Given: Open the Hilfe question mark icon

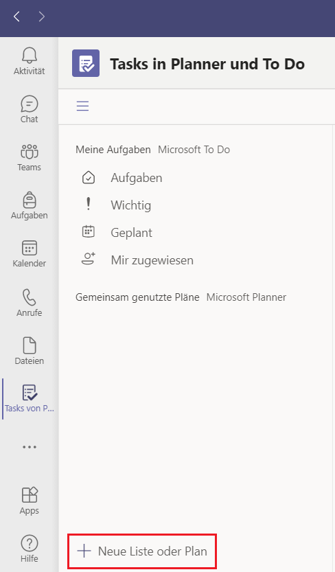Looking at the screenshot, I should (29, 544).
